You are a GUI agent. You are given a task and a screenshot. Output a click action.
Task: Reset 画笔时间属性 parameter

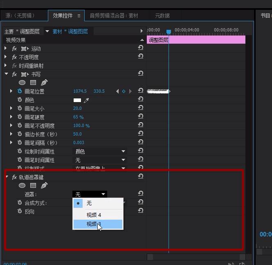point(141,159)
